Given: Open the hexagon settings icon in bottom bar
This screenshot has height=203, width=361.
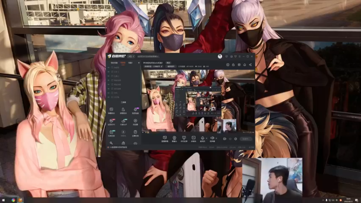Looking at the screenshot, I should pos(236,139).
